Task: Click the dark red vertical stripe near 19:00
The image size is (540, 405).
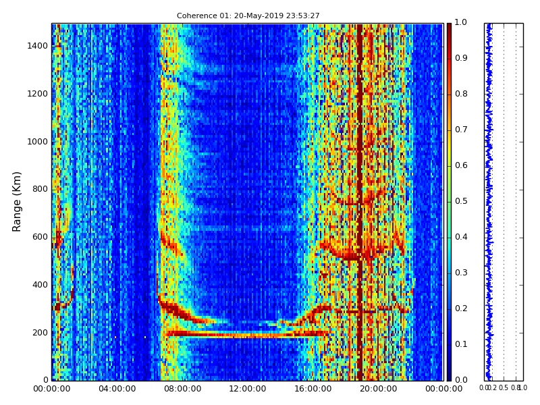Action: pyautogui.click(x=360, y=202)
